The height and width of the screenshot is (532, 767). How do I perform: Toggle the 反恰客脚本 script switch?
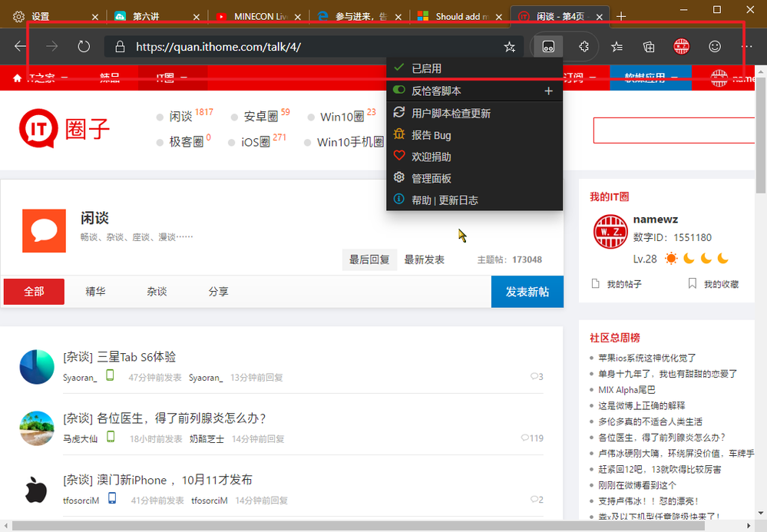(x=399, y=90)
